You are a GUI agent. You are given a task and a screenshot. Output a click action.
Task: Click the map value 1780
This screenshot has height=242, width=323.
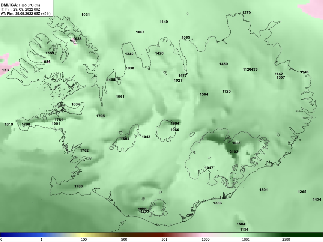pyautogui.click(x=78, y=186)
